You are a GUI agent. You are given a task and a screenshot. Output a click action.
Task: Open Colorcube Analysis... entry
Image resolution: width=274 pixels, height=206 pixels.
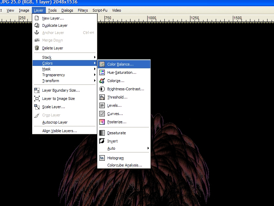click(124, 165)
